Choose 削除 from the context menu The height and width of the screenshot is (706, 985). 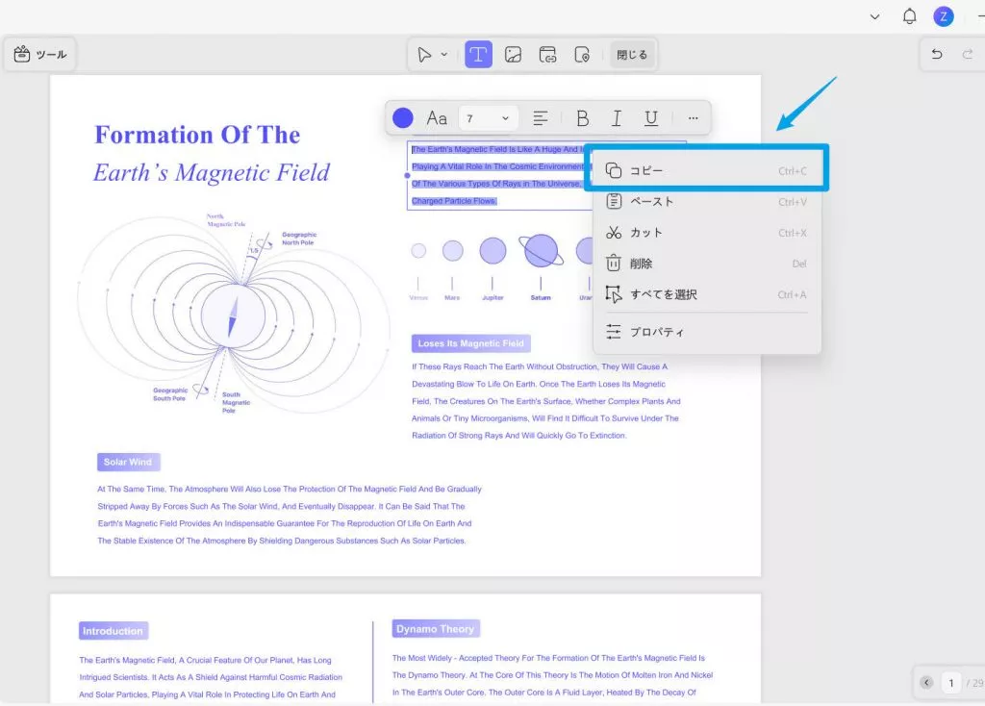706,264
